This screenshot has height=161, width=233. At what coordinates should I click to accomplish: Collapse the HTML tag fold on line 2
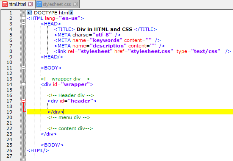coord(23,18)
